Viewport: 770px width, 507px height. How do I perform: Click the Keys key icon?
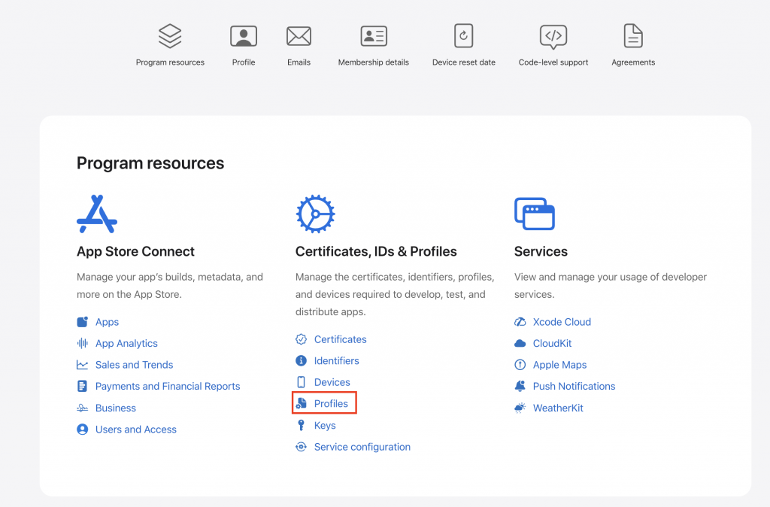point(301,426)
